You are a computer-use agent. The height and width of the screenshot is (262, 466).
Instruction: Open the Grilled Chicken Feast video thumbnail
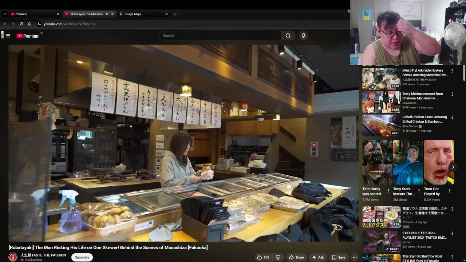coord(381,125)
